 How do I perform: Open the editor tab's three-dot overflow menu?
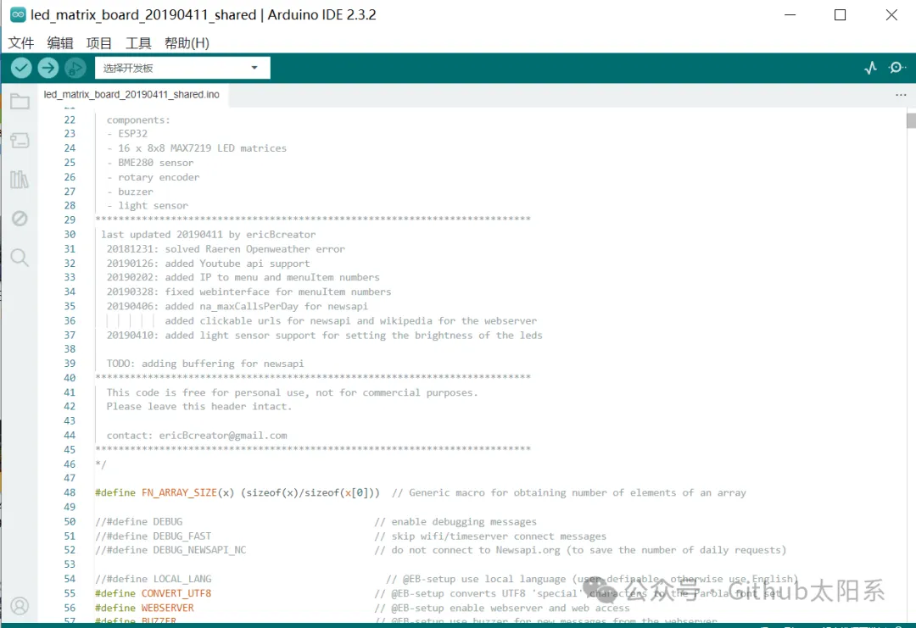(x=901, y=95)
